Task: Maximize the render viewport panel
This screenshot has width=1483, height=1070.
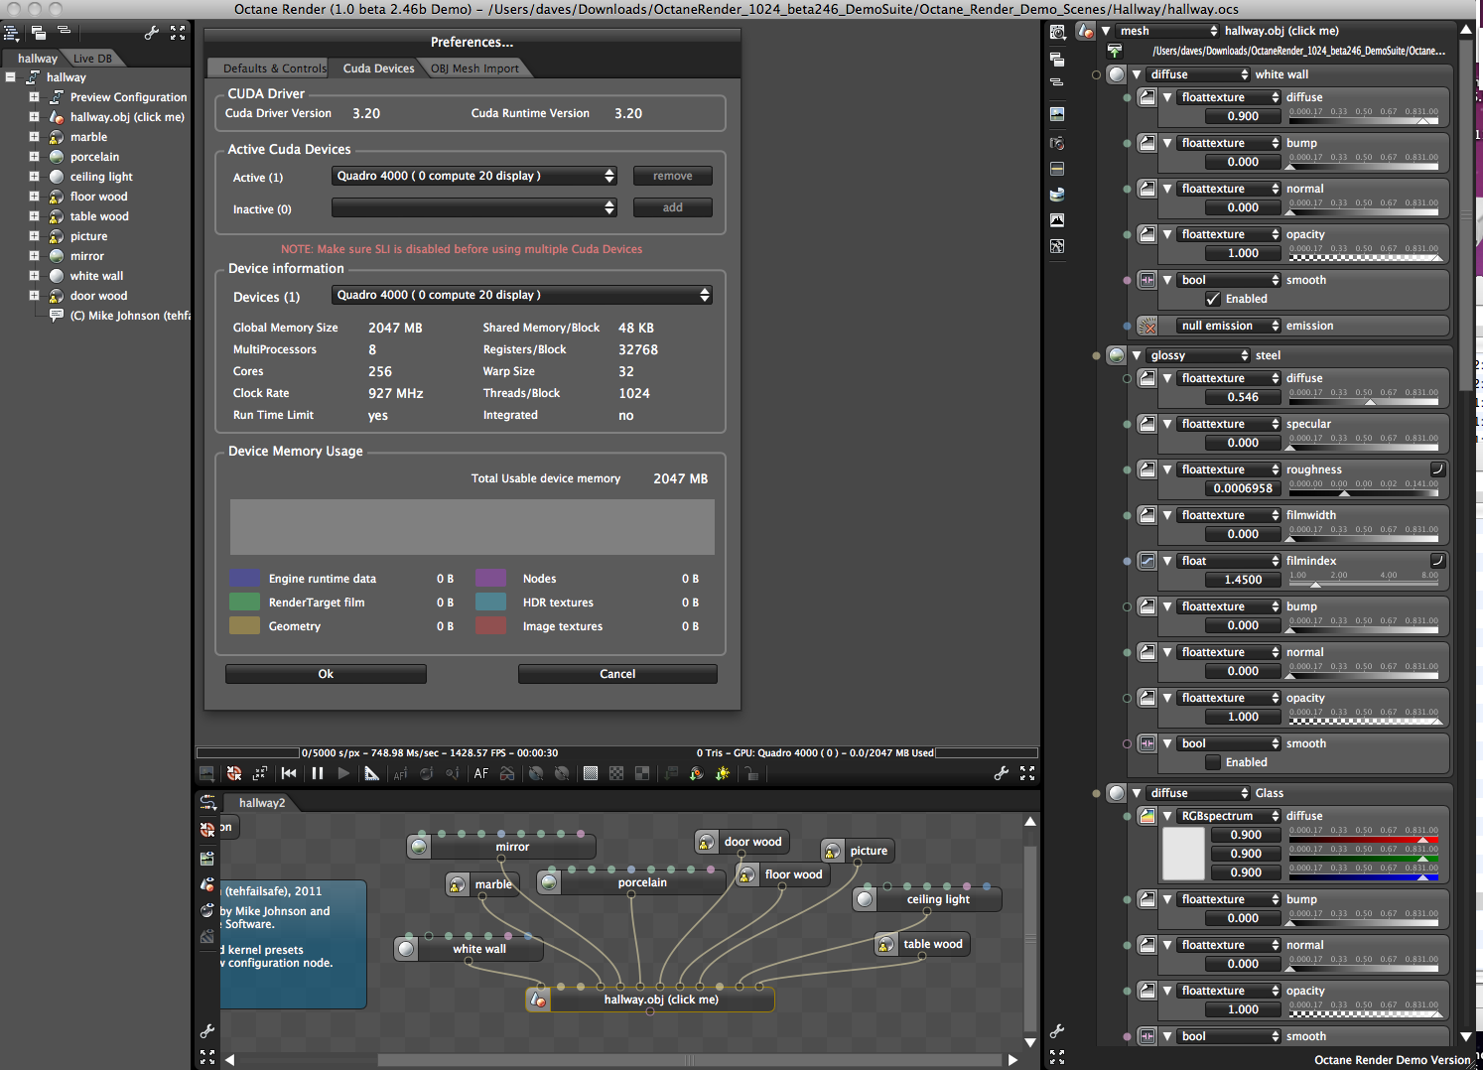Action: (x=1027, y=773)
